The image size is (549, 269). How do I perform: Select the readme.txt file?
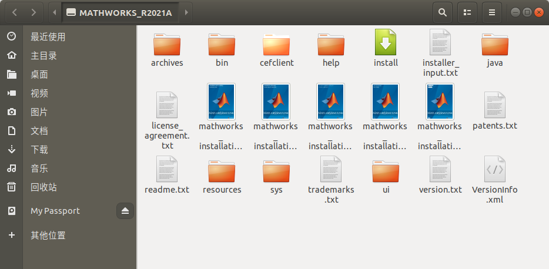coord(167,175)
